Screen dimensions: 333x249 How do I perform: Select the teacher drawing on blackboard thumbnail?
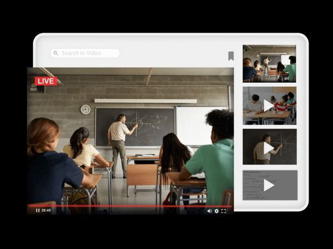[269, 147]
